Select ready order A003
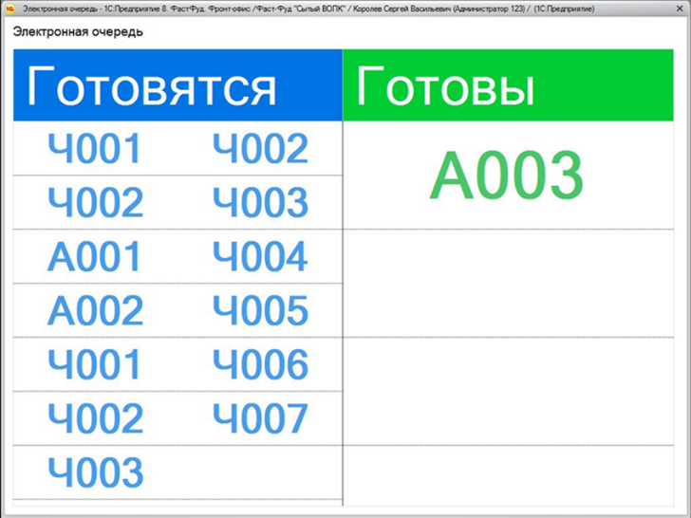This screenshot has width=691, height=518. [x=507, y=176]
